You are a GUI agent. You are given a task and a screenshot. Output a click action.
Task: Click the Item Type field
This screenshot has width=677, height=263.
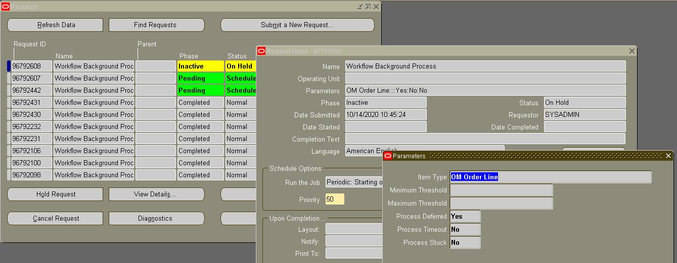(551, 177)
